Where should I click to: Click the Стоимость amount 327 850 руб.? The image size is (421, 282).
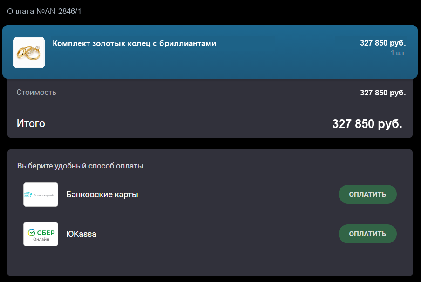pos(383,93)
